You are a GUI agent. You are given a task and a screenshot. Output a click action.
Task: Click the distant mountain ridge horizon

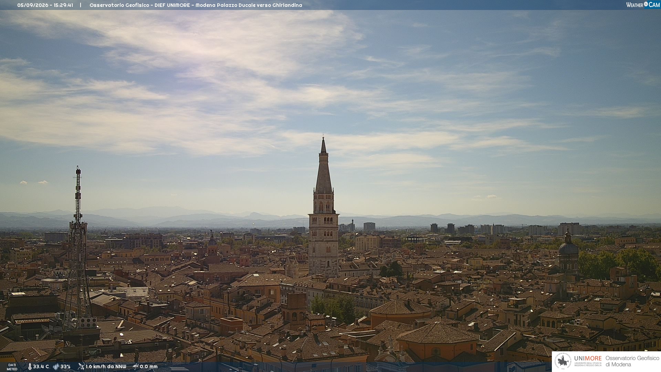point(330,219)
